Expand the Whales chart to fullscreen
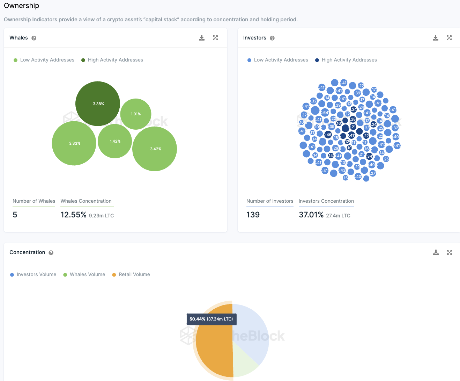The image size is (460, 381). pos(215,38)
